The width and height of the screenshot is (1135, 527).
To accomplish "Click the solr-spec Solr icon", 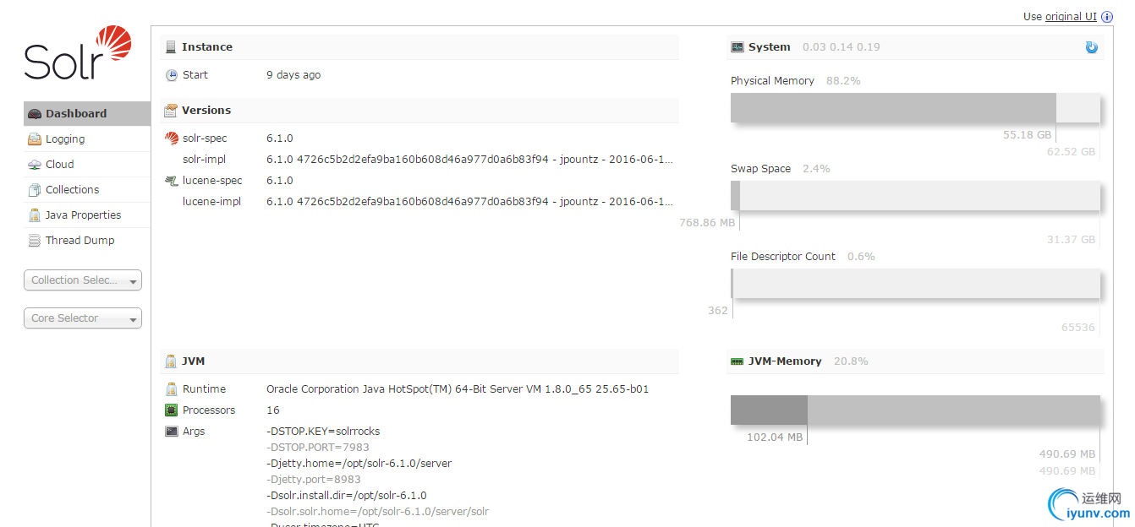I will coord(172,139).
